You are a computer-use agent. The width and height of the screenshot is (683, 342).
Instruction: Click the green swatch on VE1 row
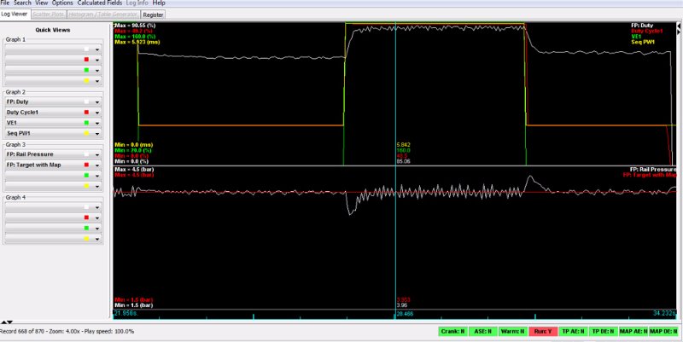86,123
